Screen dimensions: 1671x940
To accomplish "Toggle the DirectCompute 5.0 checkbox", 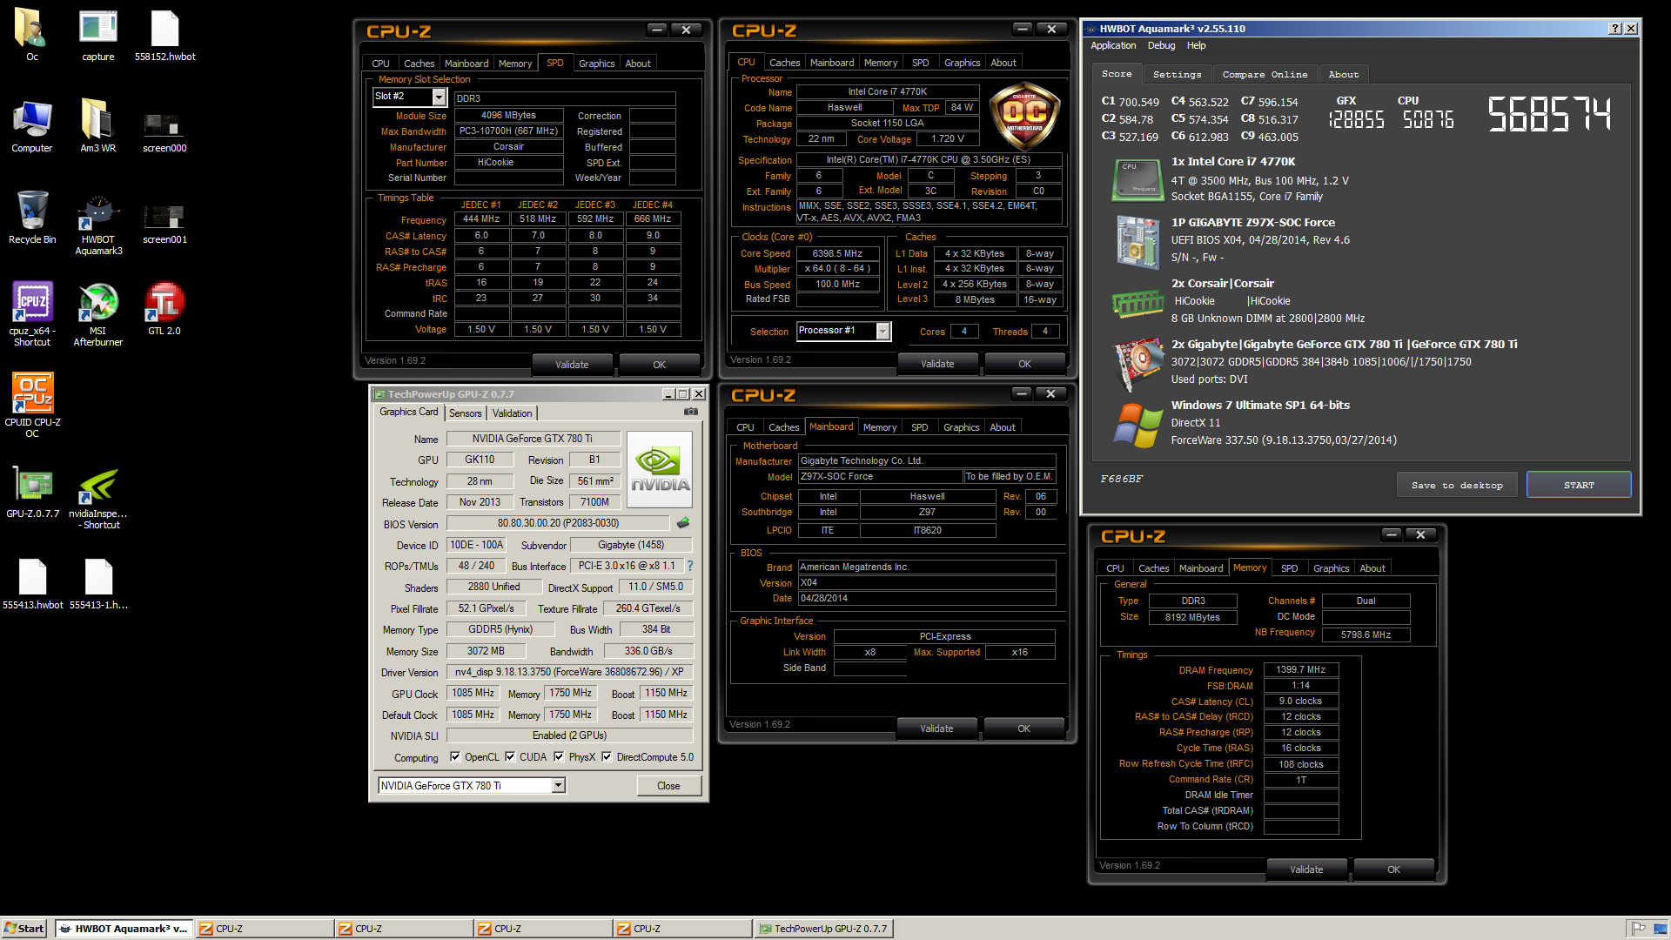I will click(x=607, y=756).
